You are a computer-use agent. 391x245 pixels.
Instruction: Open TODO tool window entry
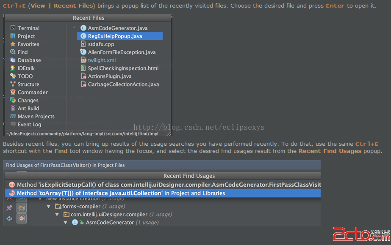coord(22,76)
